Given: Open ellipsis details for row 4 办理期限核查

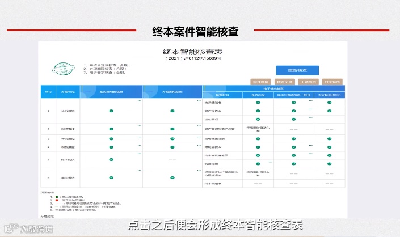Looking at the screenshot, I should [x=199, y=146].
